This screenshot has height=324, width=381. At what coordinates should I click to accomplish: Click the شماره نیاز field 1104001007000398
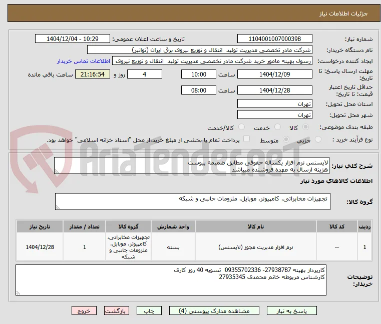[x=275, y=39]
